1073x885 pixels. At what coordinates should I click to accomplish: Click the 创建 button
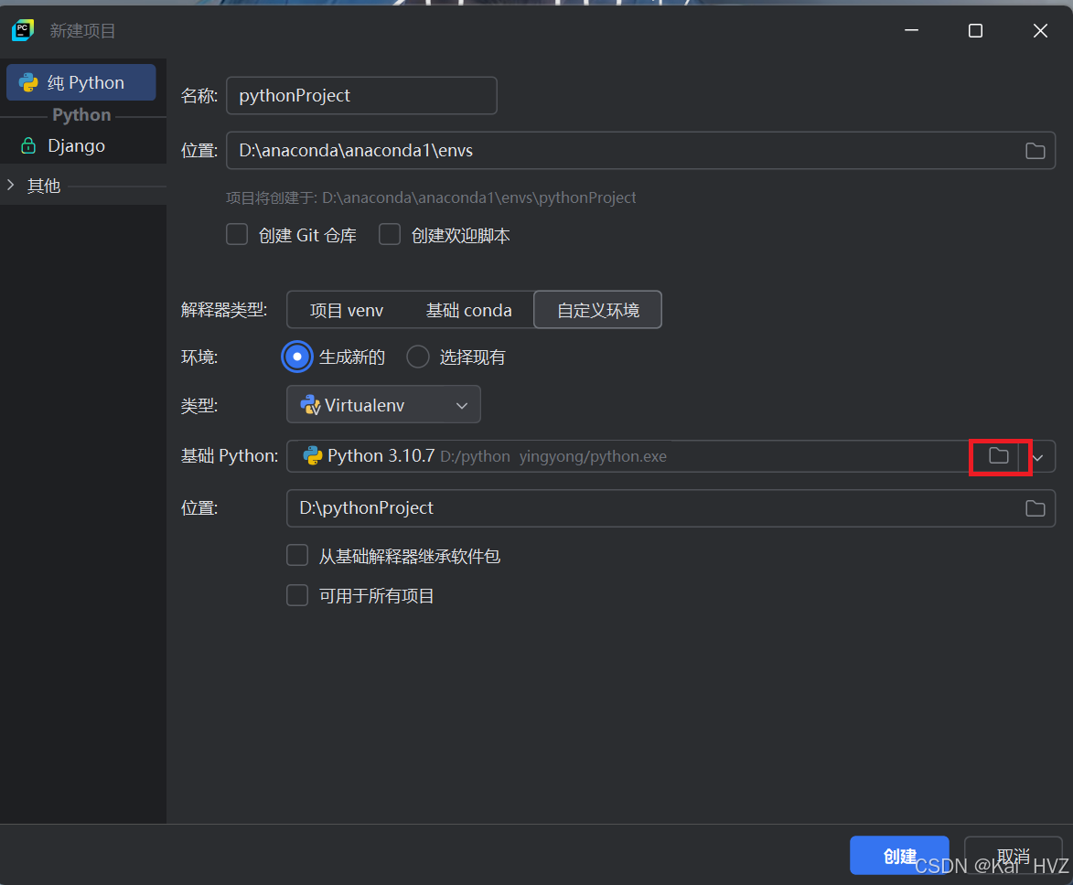click(x=899, y=856)
